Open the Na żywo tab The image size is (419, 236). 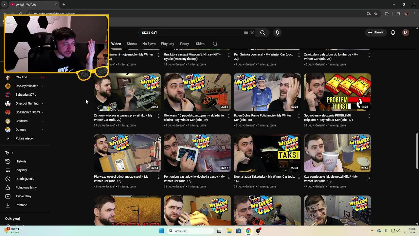pos(149,44)
